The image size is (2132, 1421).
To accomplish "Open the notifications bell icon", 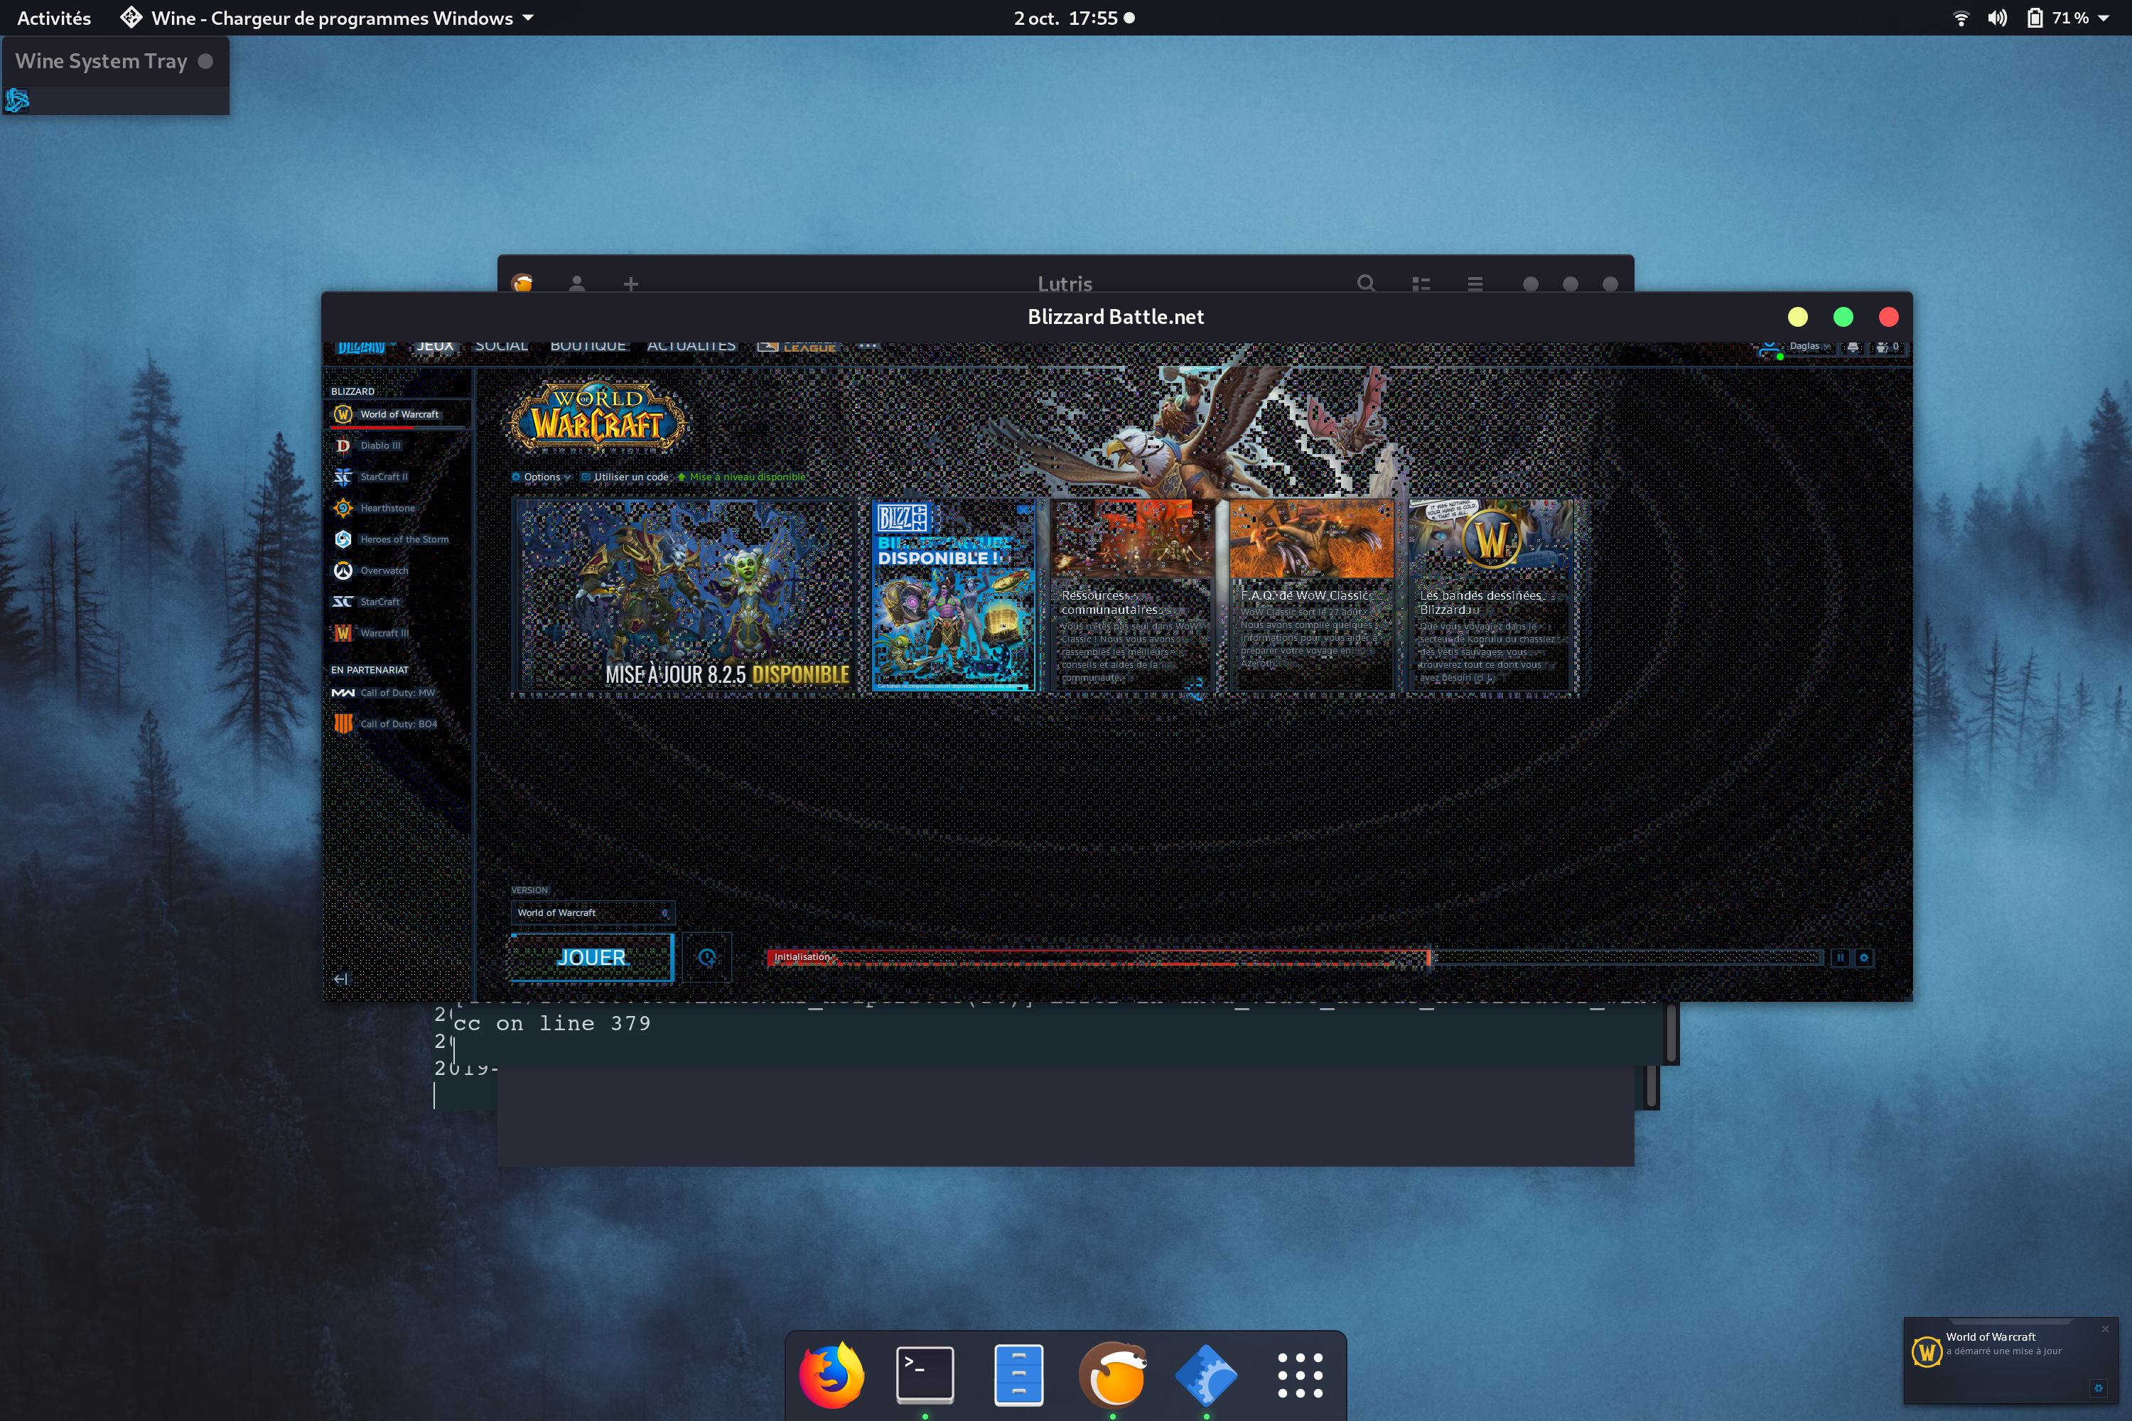I will (1853, 347).
